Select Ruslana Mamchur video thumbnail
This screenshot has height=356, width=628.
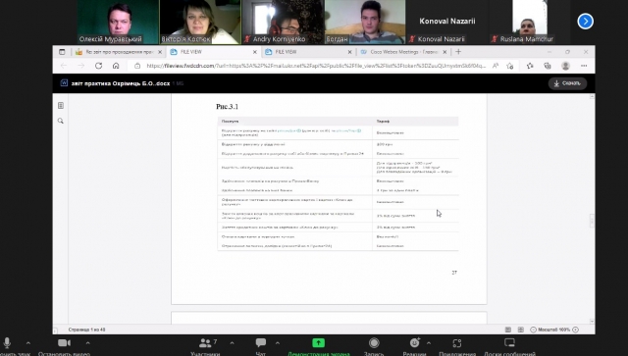click(x=530, y=22)
